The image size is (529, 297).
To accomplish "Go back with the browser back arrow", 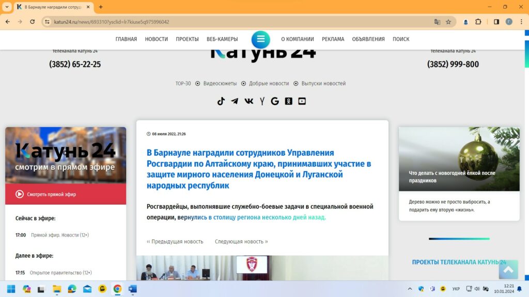I will pos(8,22).
